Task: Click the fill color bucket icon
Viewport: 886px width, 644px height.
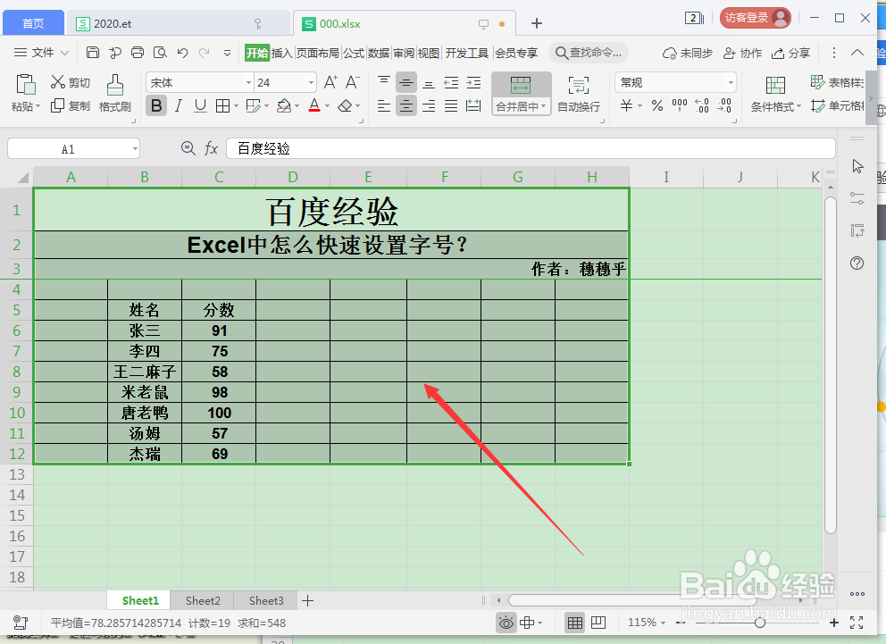Action: [x=284, y=105]
